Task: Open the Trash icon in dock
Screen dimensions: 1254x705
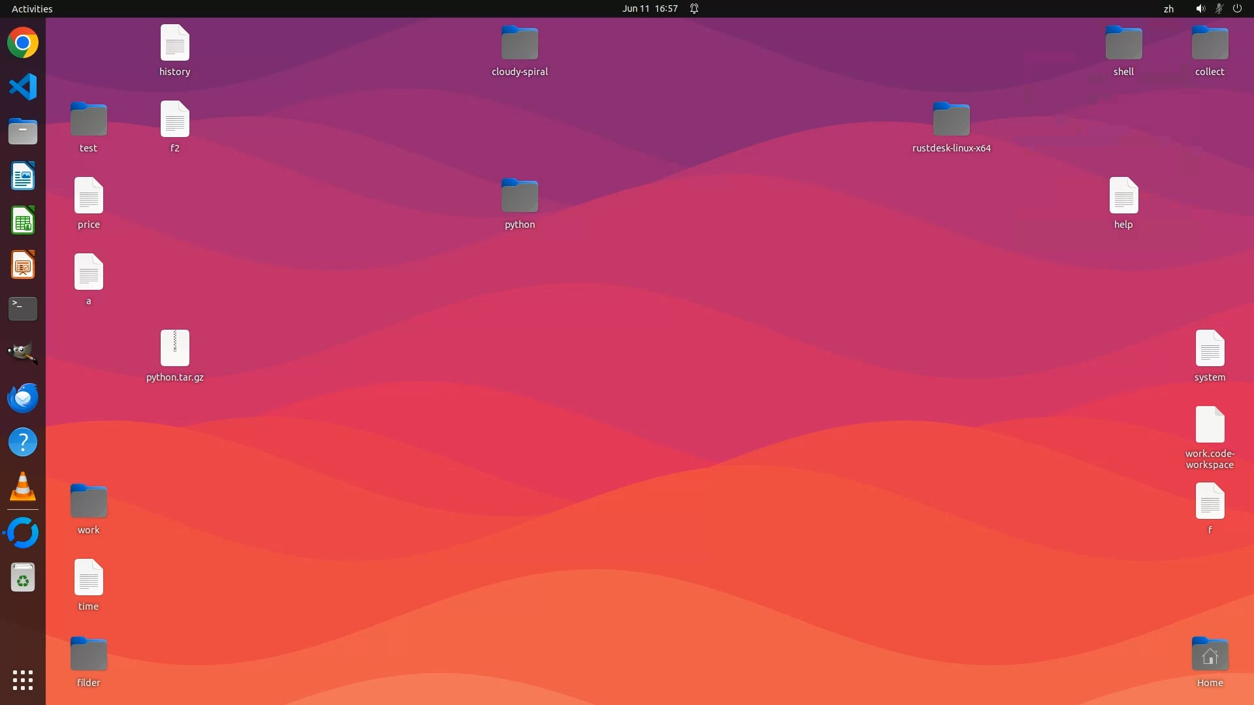Action: (23, 578)
